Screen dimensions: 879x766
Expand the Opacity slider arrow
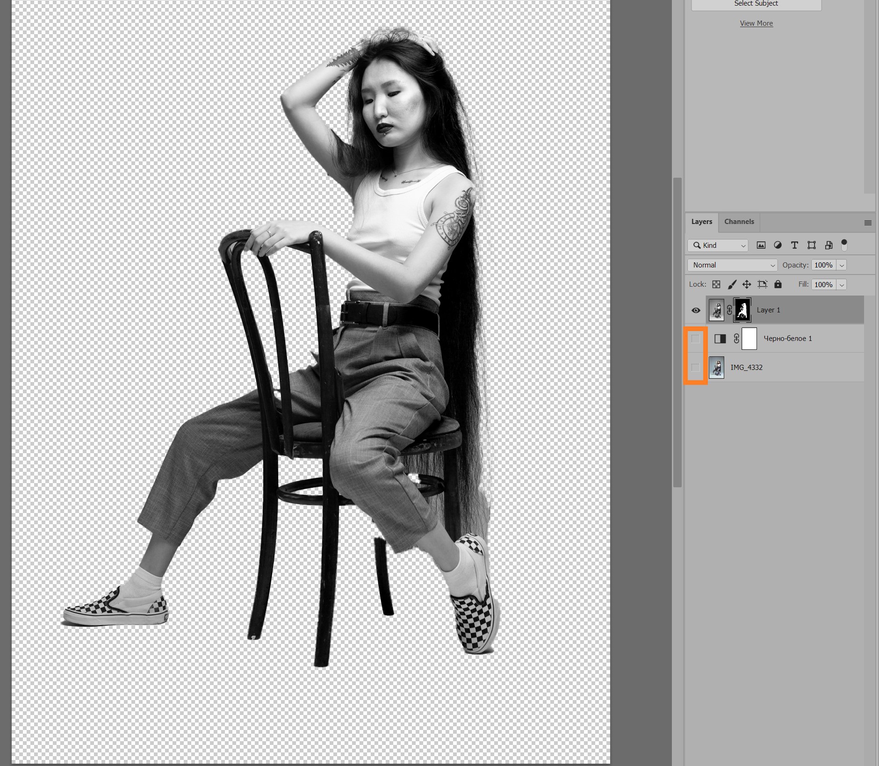pos(842,265)
